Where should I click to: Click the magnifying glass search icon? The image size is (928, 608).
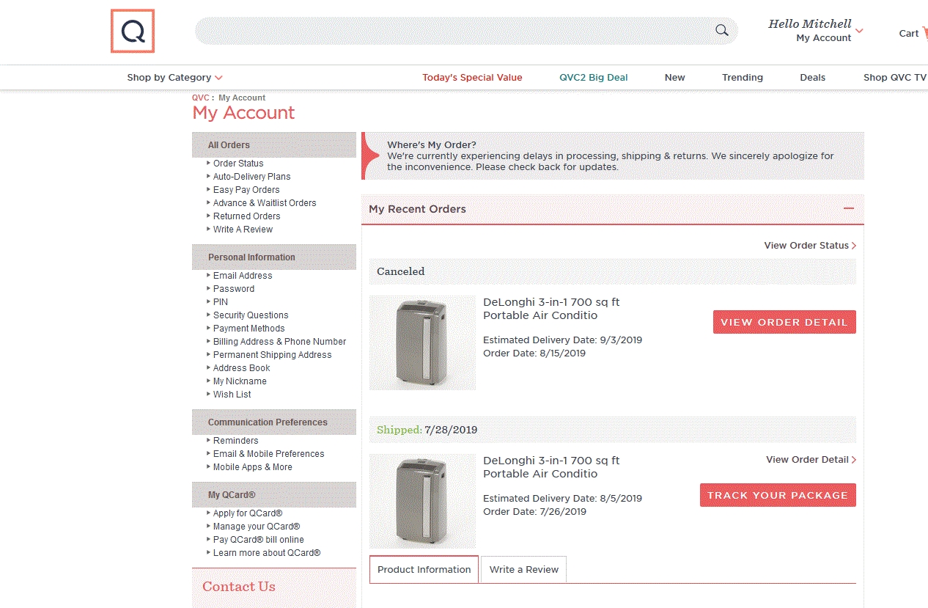point(722,30)
